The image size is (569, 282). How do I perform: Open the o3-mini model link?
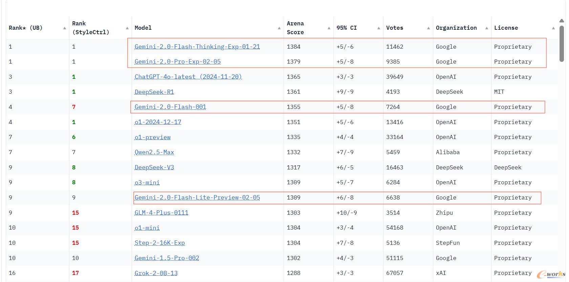point(147,183)
